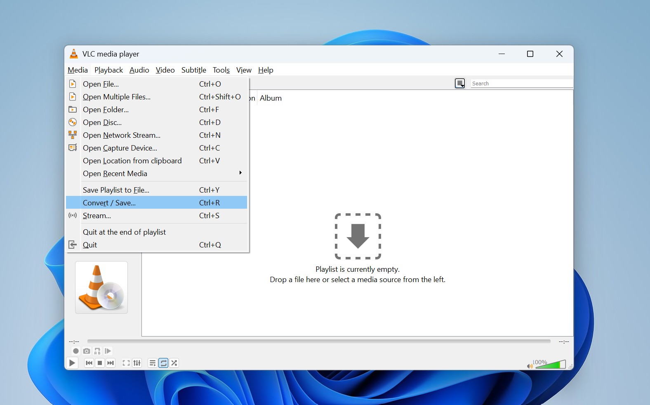Toggle Quit at the end of playlist
The width and height of the screenshot is (650, 405).
(x=157, y=232)
